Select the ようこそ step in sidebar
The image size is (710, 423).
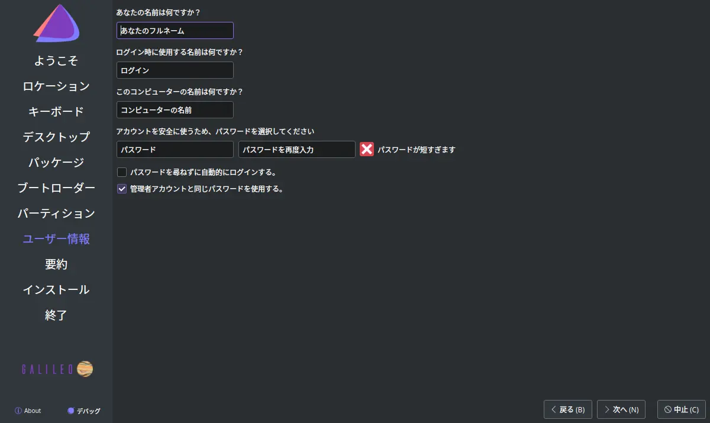click(x=56, y=61)
